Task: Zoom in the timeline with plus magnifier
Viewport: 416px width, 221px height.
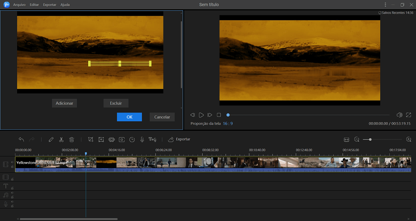Action: pyautogui.click(x=409, y=140)
